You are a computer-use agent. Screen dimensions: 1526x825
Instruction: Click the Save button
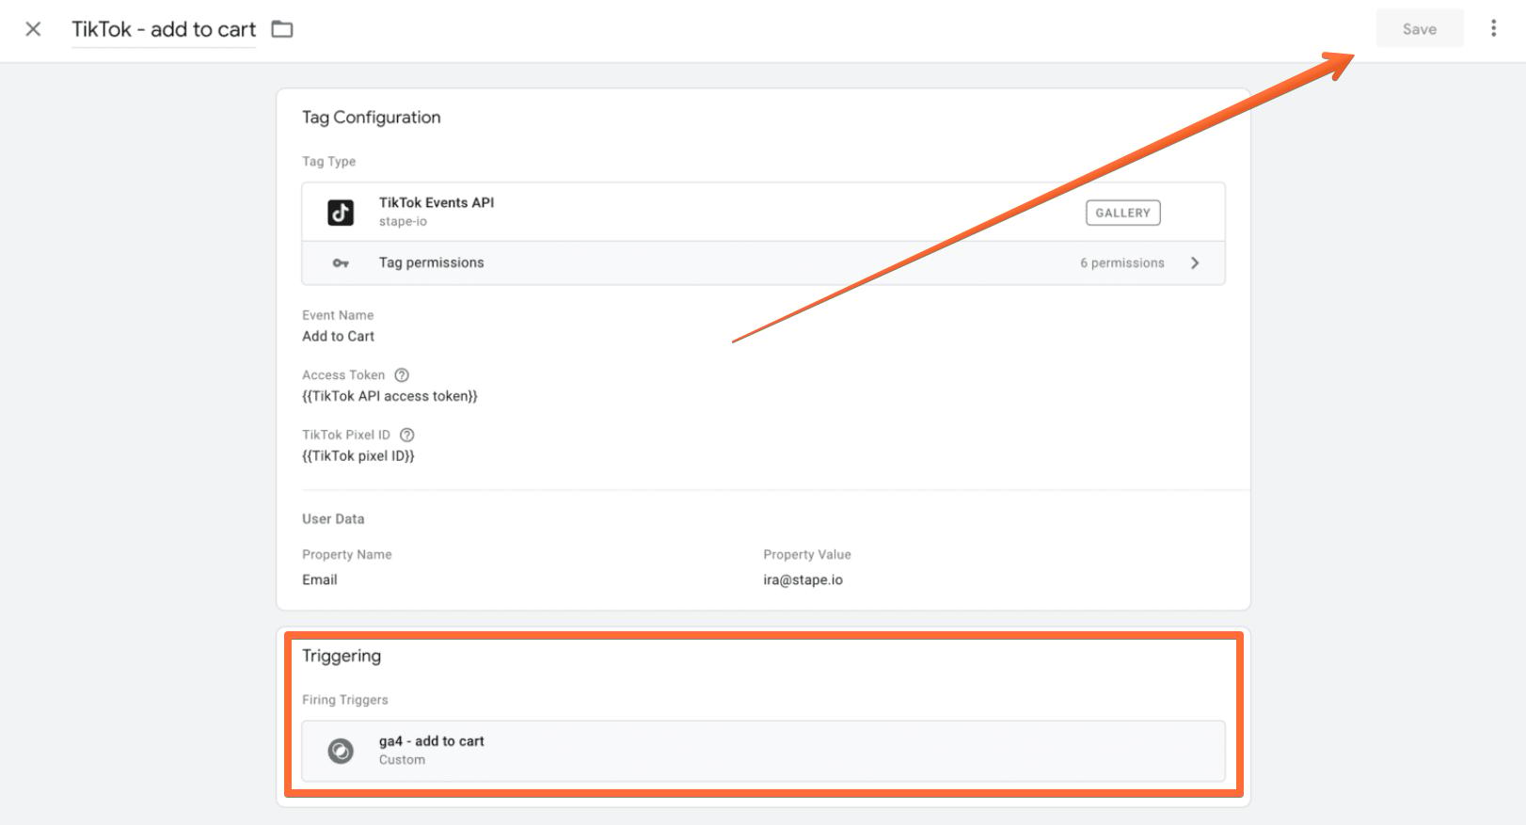pyautogui.click(x=1419, y=29)
